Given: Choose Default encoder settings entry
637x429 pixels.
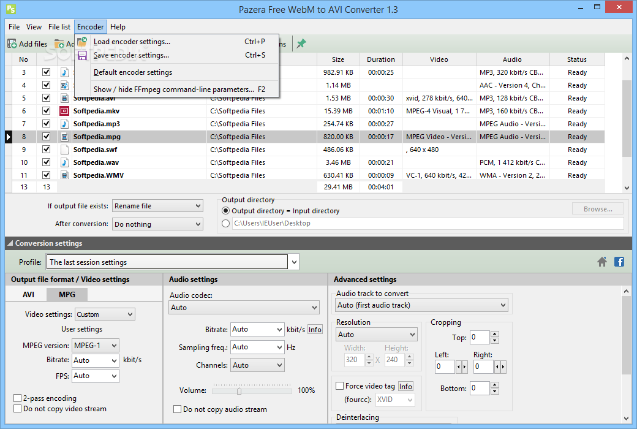Looking at the screenshot, I should [x=177, y=72].
